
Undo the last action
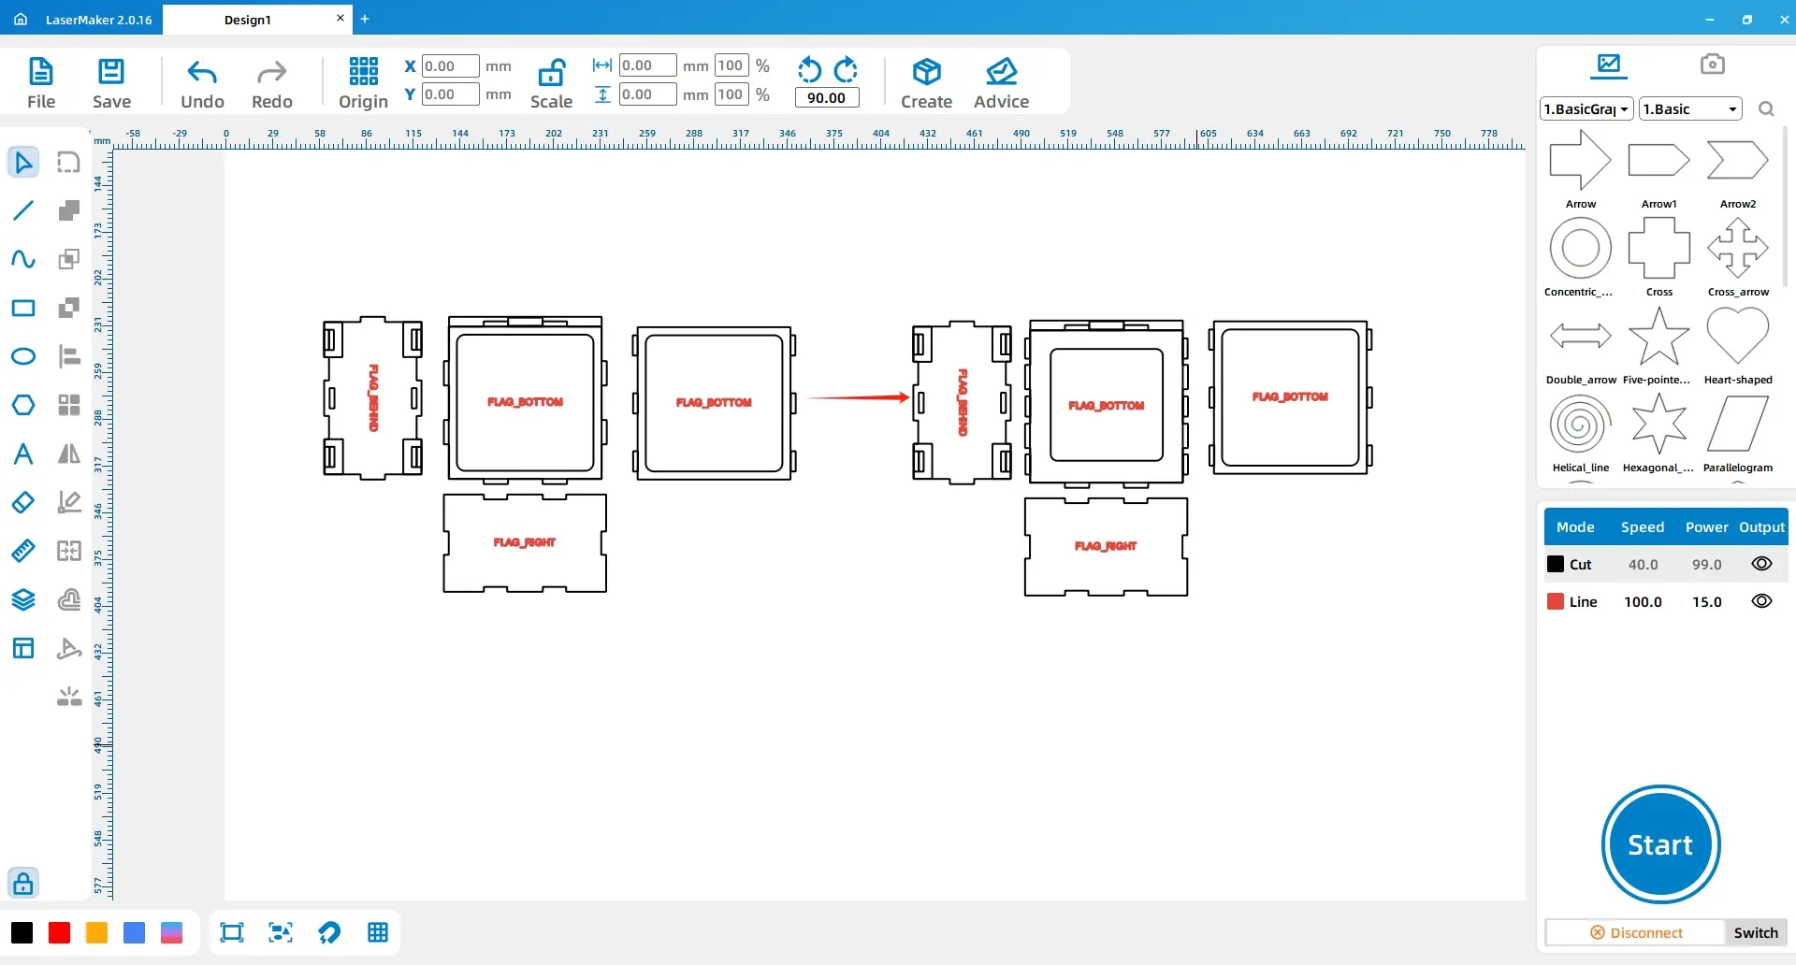[202, 83]
